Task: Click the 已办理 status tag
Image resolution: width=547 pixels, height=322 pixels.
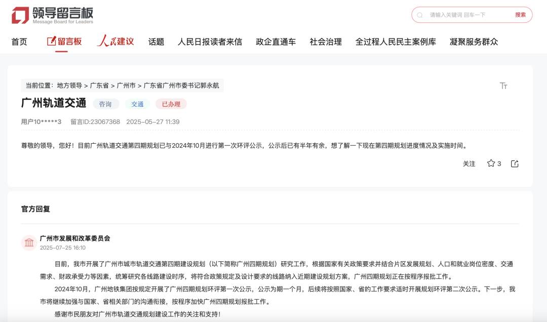Action: click(171, 103)
